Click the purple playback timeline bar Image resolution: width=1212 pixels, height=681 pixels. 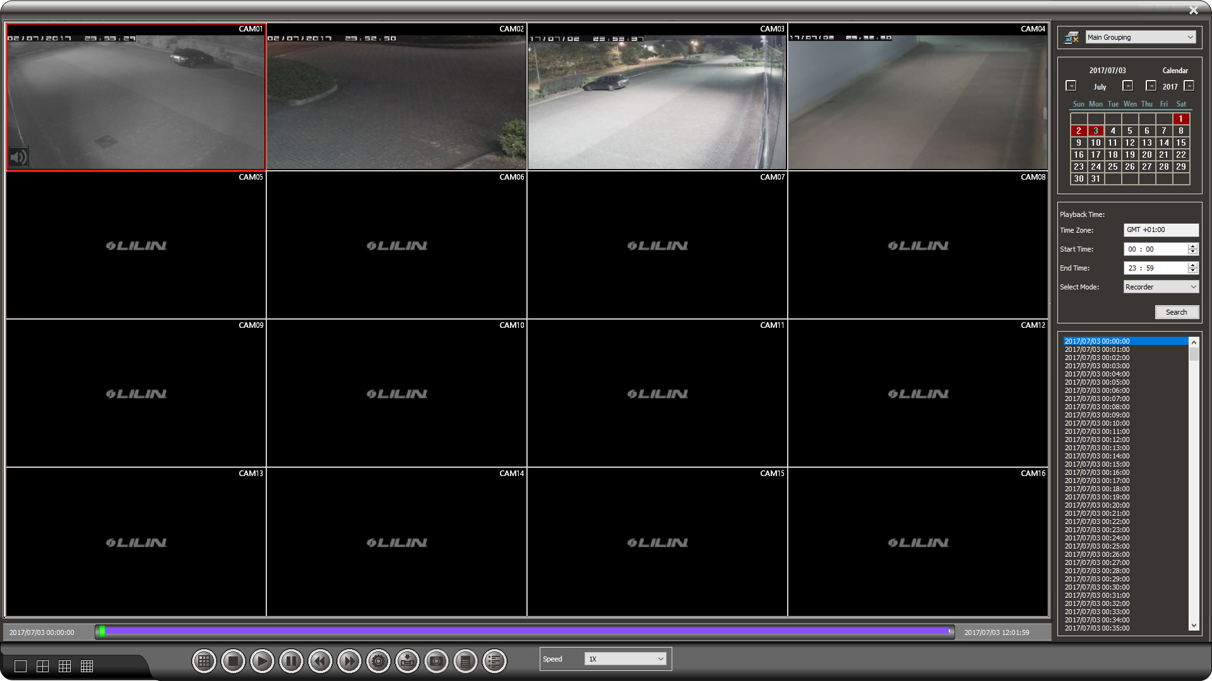pyautogui.click(x=524, y=631)
